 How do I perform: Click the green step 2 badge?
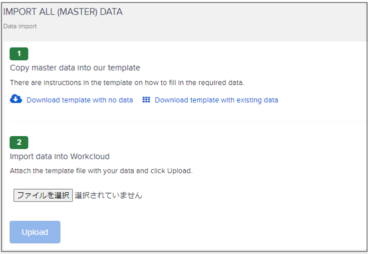pos(19,142)
